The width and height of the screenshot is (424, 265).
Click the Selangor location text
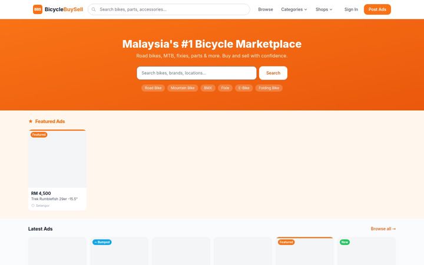[43, 206]
